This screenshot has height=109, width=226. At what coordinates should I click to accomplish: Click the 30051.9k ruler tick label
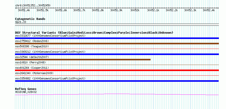(117, 10)
